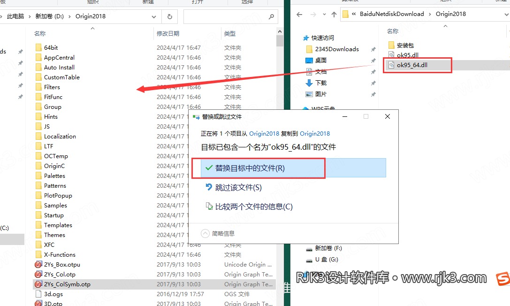Click the back arrow in right window

[x=299, y=14]
